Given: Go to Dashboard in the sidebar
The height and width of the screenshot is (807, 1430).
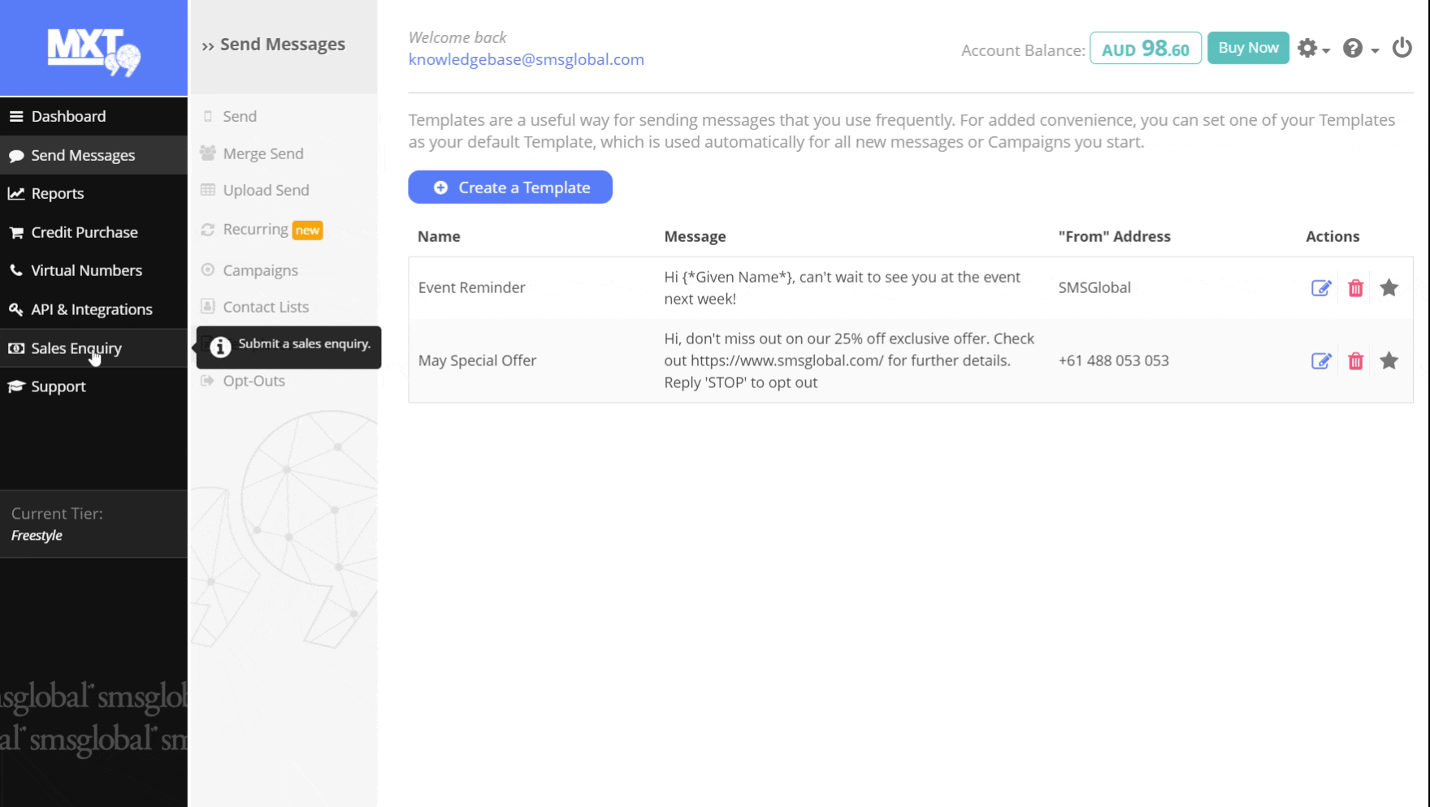Looking at the screenshot, I should pos(68,116).
